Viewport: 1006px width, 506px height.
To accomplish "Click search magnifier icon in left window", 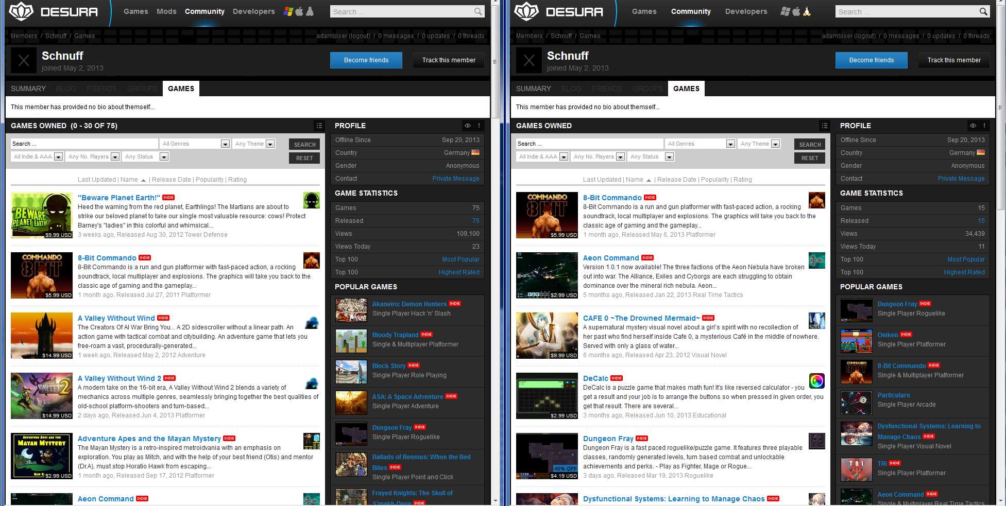I will (478, 11).
